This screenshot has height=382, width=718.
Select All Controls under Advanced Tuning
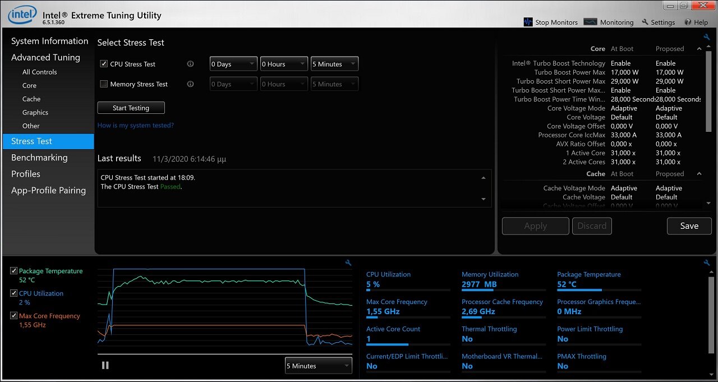[x=39, y=72]
